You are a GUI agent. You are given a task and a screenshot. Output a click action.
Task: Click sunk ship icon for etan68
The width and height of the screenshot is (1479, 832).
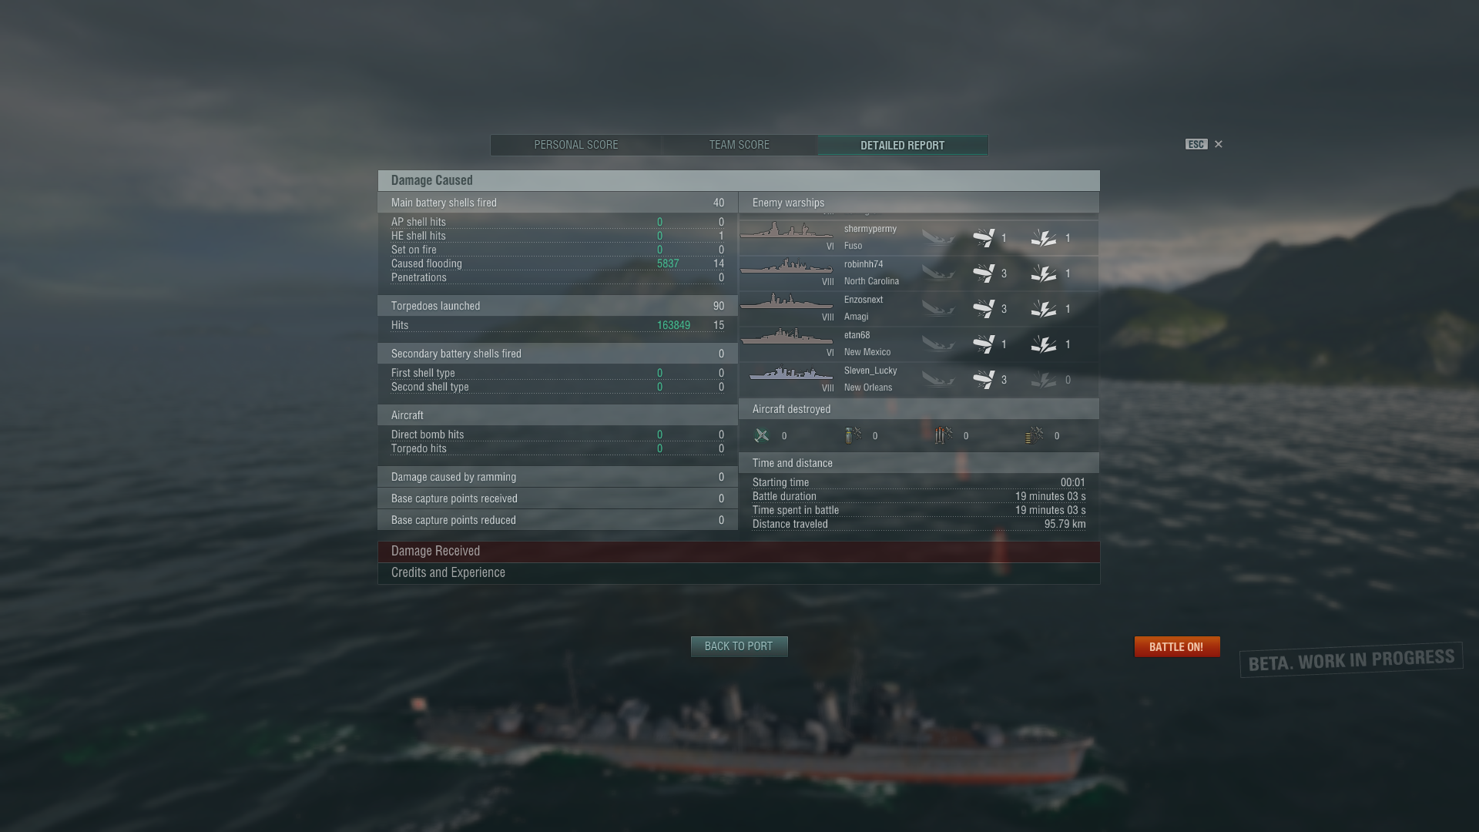coord(938,344)
